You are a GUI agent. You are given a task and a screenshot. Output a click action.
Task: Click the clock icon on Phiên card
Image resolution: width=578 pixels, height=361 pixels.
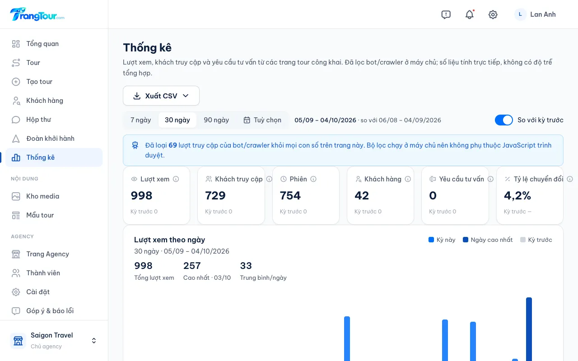[x=284, y=179]
